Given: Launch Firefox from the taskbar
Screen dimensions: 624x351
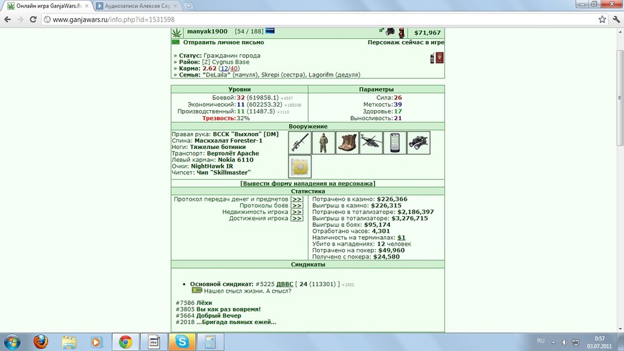Looking at the screenshot, I should point(40,342).
